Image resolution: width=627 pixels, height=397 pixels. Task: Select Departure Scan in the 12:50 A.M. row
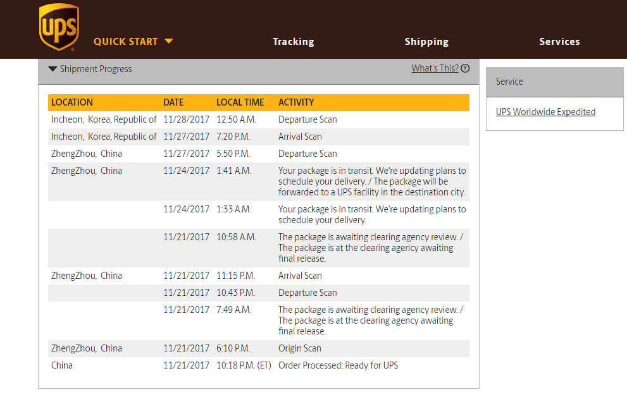307,119
